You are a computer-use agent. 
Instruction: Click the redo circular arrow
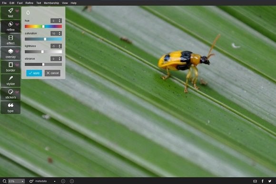click(x=72, y=181)
